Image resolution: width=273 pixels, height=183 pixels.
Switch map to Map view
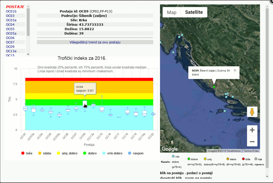pyautogui.click(x=172, y=12)
